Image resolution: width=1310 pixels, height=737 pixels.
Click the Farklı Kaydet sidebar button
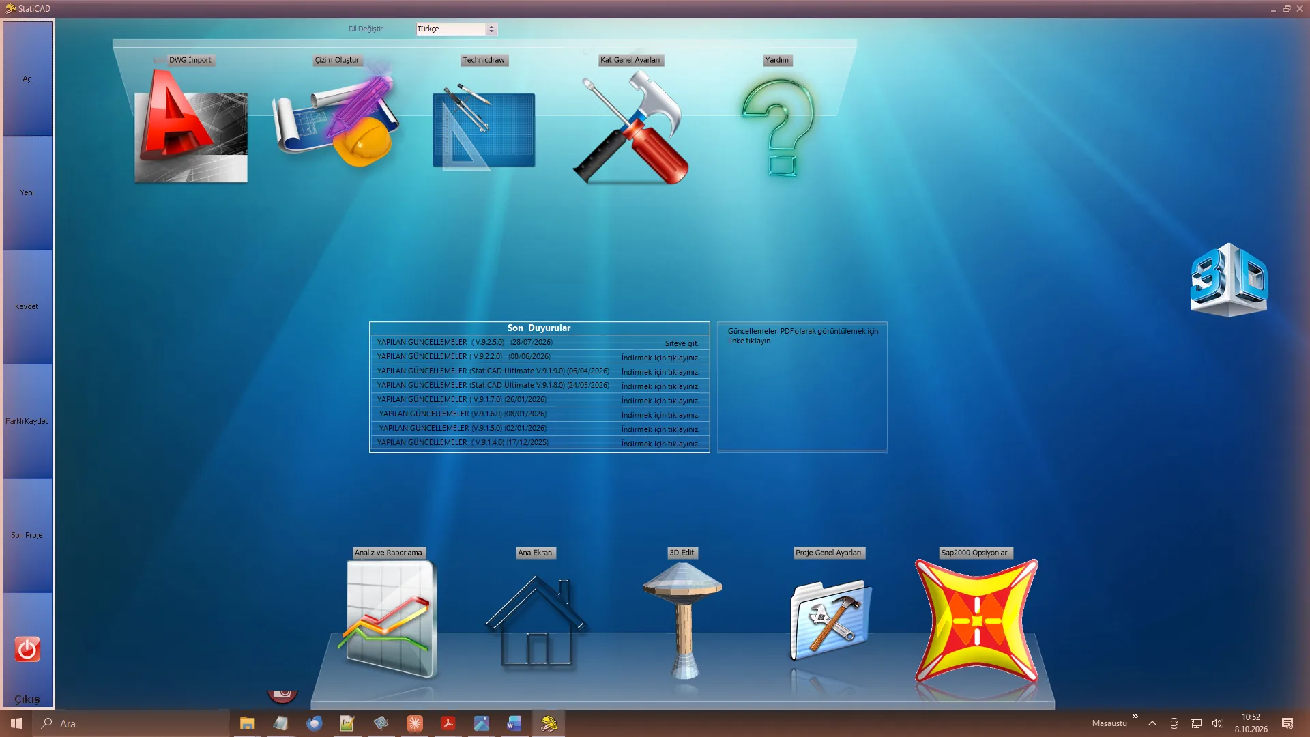point(27,422)
